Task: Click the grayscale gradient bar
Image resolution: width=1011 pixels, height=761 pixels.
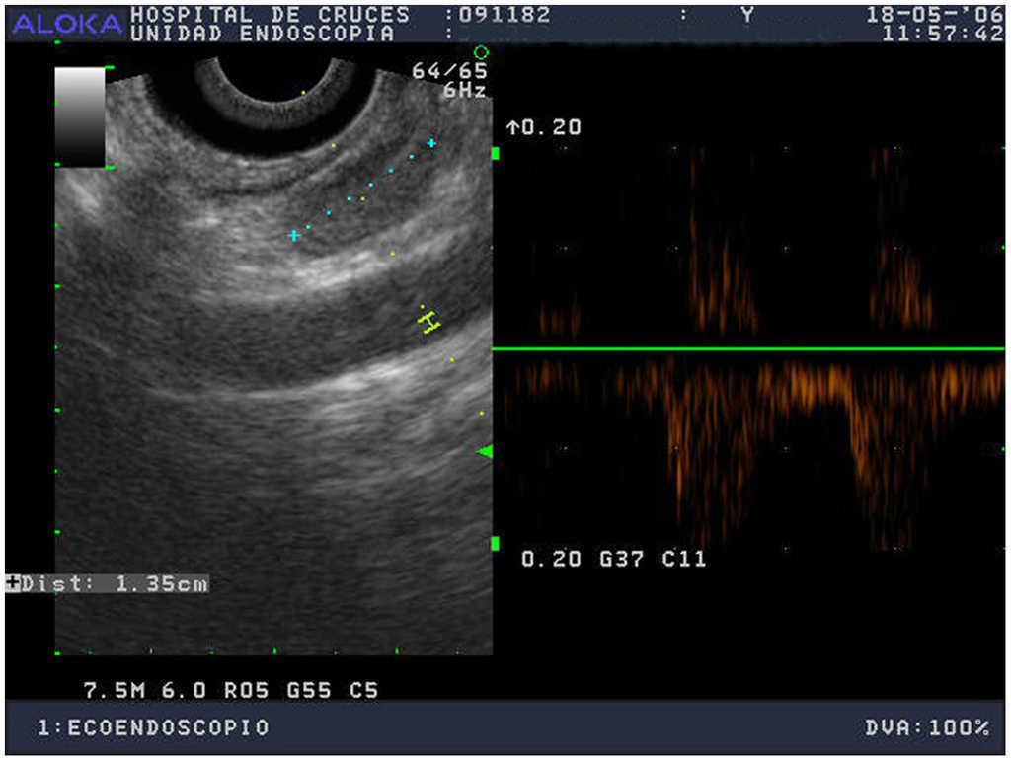Action: [x=80, y=116]
